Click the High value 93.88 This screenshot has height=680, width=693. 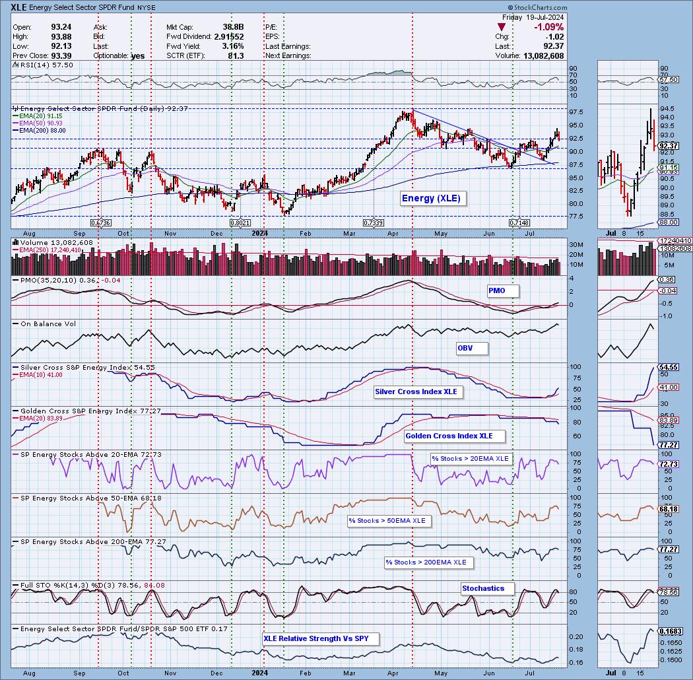(61, 37)
